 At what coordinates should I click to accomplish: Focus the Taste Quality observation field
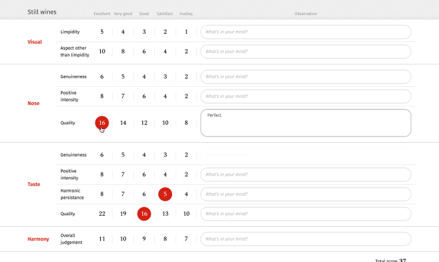click(306, 214)
